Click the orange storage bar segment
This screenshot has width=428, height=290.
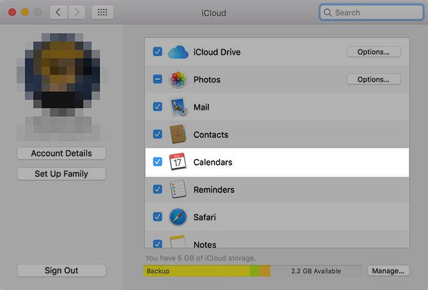(x=264, y=271)
